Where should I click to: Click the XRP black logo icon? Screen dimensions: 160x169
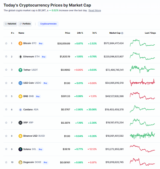click(20, 123)
